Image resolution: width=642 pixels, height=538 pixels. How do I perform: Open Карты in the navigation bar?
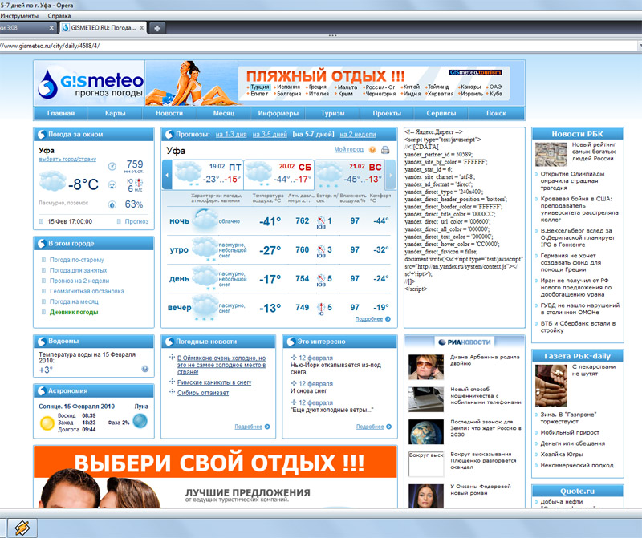pos(115,113)
